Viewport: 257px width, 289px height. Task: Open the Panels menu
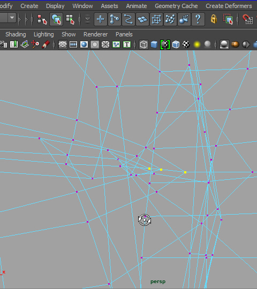pyautogui.click(x=124, y=34)
